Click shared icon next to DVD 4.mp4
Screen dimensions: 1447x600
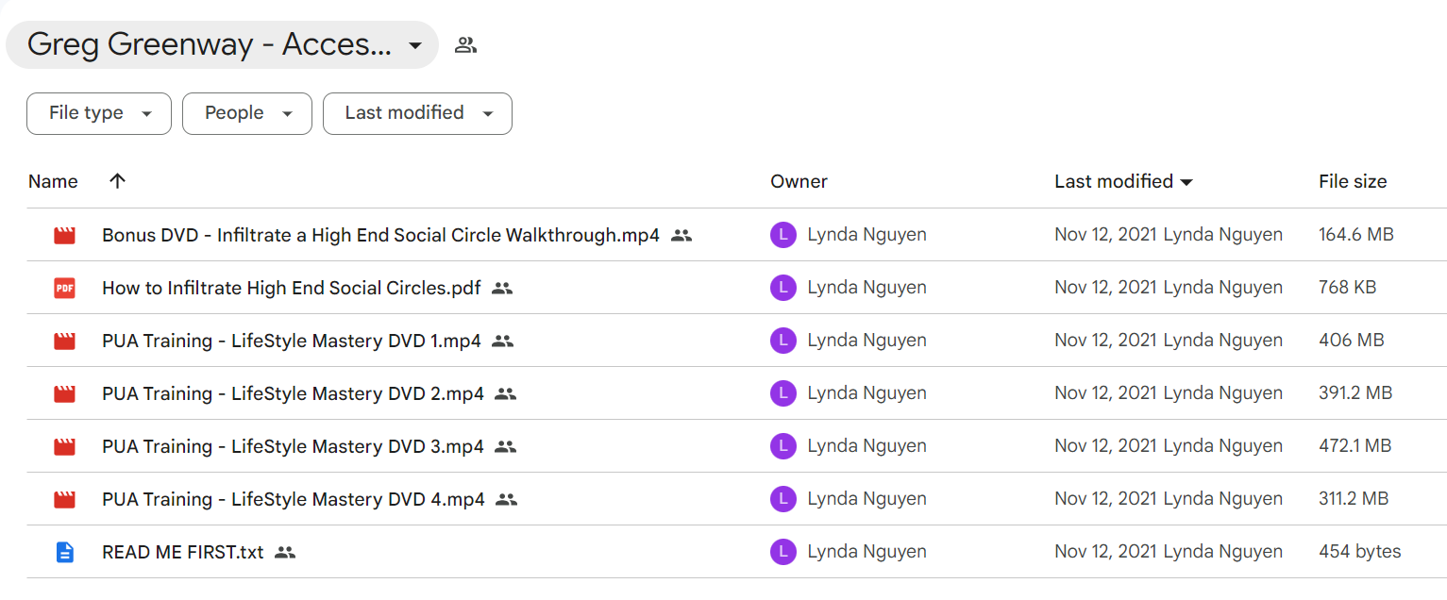point(507,500)
